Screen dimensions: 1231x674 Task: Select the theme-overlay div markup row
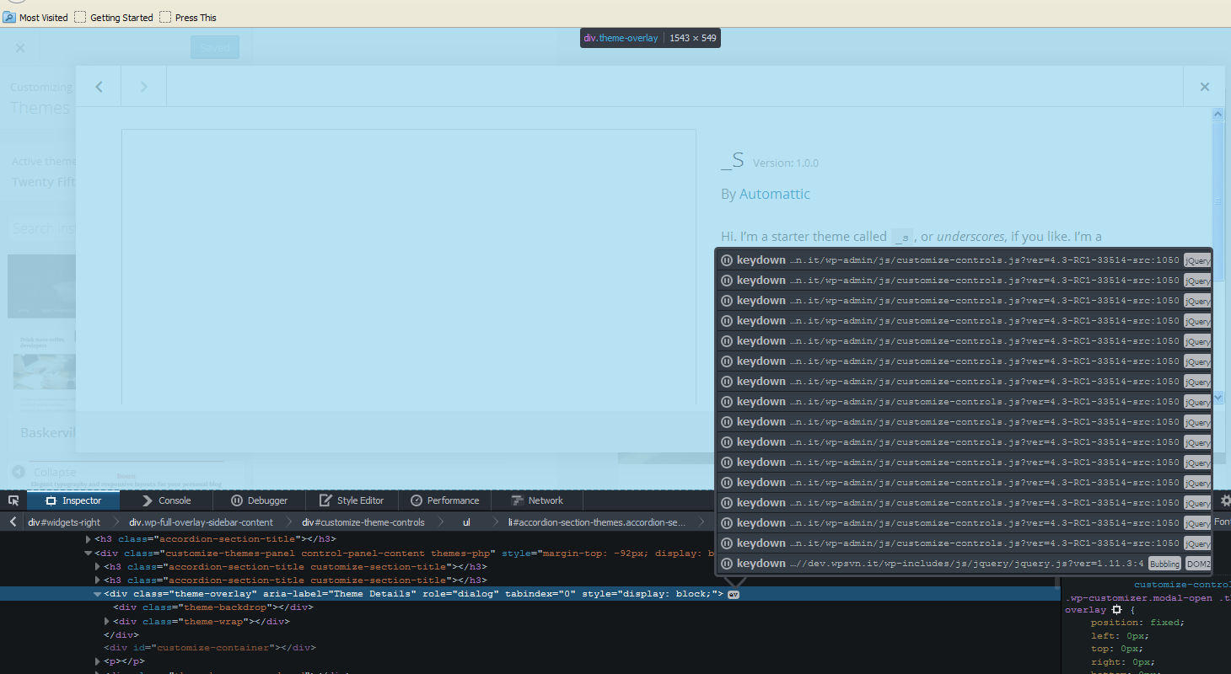click(529, 594)
